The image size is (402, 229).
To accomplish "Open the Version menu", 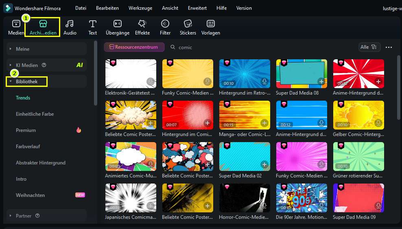I will 244,8.
